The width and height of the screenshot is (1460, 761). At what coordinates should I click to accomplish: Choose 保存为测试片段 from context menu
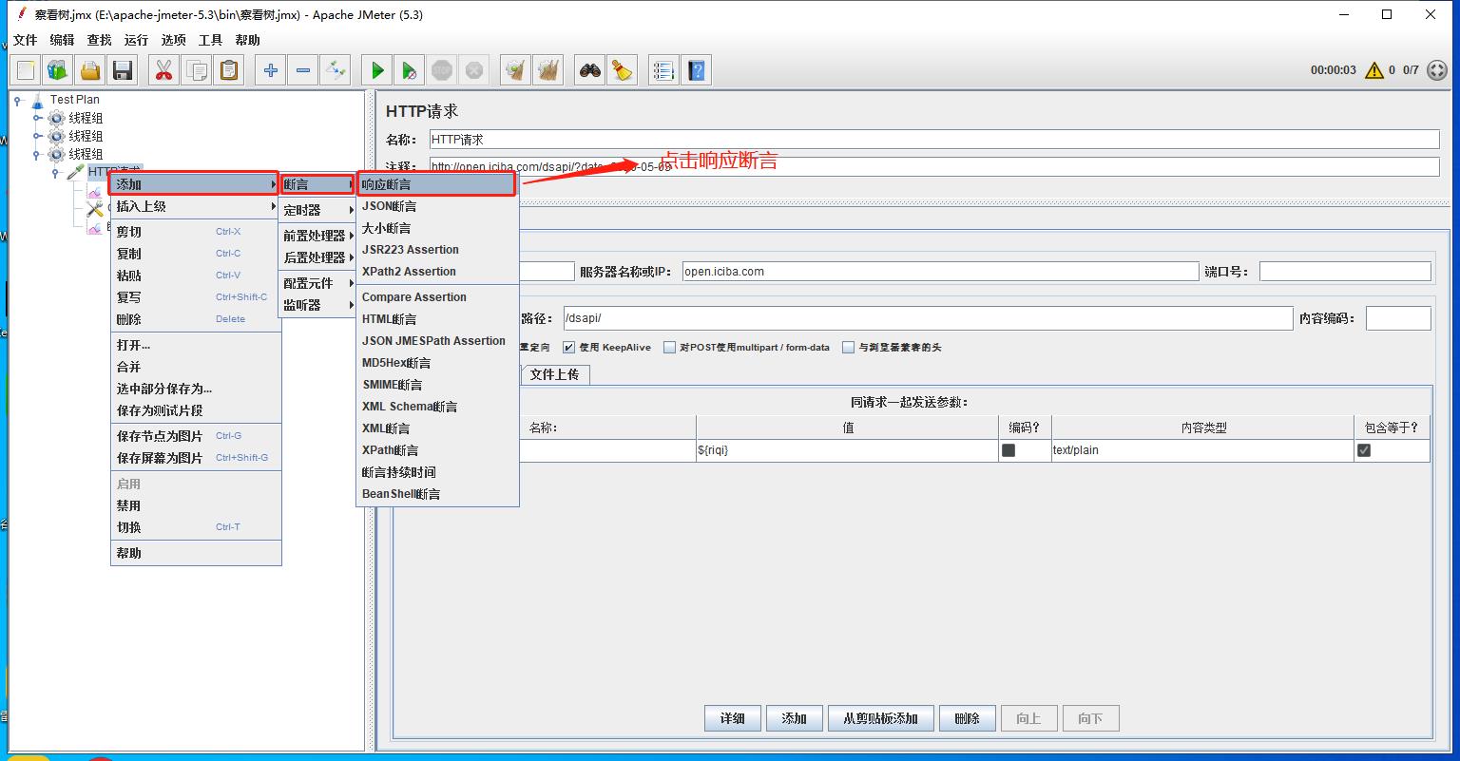(196, 410)
